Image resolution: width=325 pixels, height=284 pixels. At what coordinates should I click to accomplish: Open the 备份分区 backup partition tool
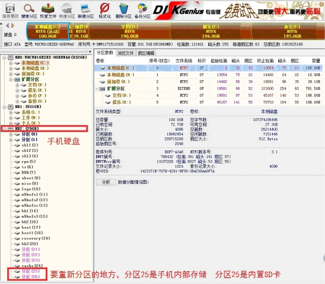pos(142,11)
